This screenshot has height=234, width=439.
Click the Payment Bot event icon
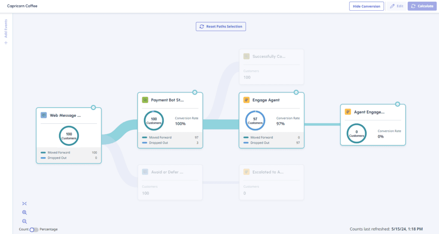click(145, 100)
